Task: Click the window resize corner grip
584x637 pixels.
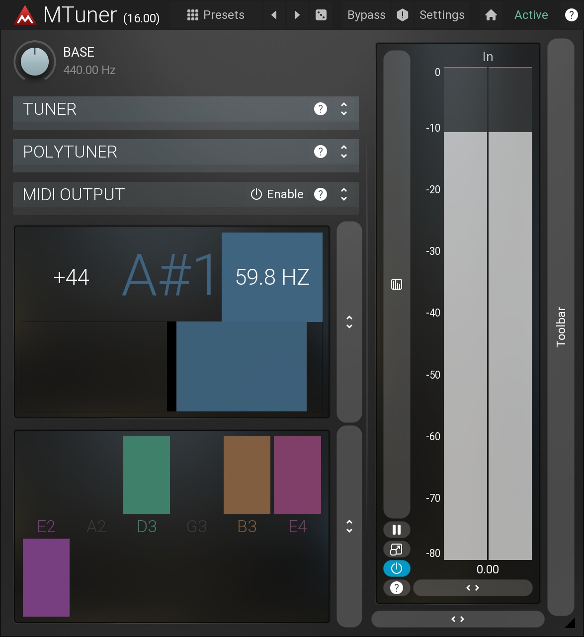Action: [x=570, y=623]
